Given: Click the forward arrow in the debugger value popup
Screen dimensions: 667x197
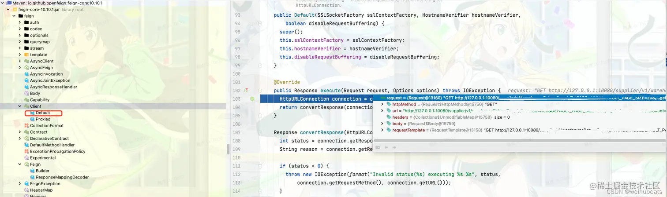Looking at the screenshot, I should (394, 148).
